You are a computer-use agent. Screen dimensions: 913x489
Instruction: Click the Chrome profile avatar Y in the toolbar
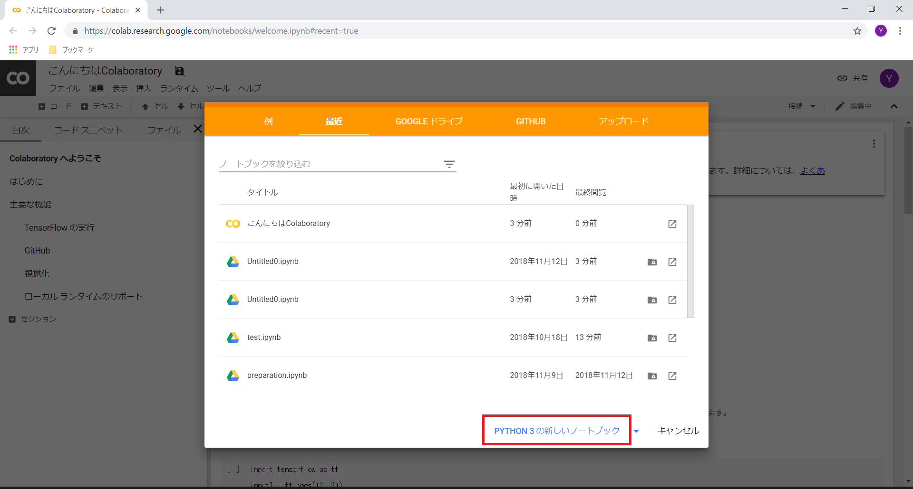click(x=881, y=31)
